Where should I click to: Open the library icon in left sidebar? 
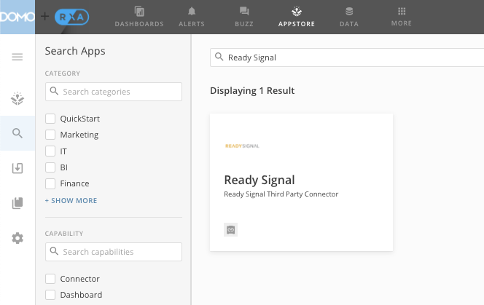point(17,203)
